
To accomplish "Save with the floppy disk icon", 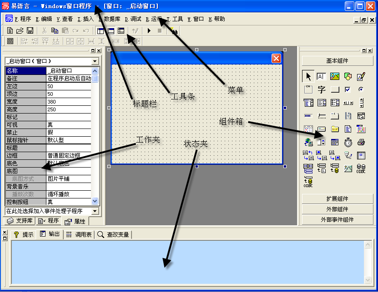I will pos(30,30).
